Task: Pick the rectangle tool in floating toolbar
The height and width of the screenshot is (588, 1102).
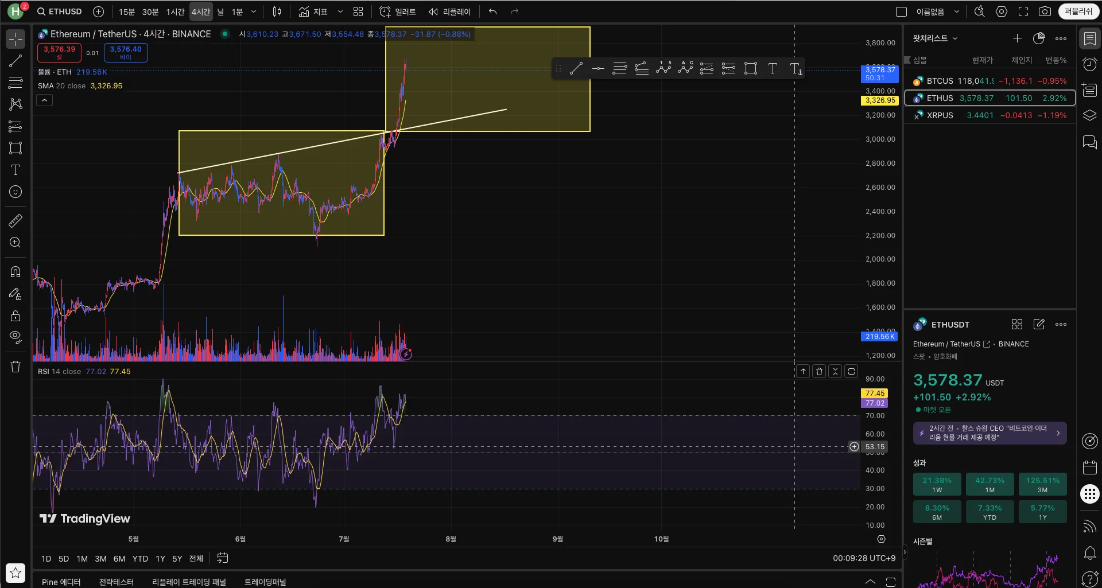Action: click(x=751, y=69)
